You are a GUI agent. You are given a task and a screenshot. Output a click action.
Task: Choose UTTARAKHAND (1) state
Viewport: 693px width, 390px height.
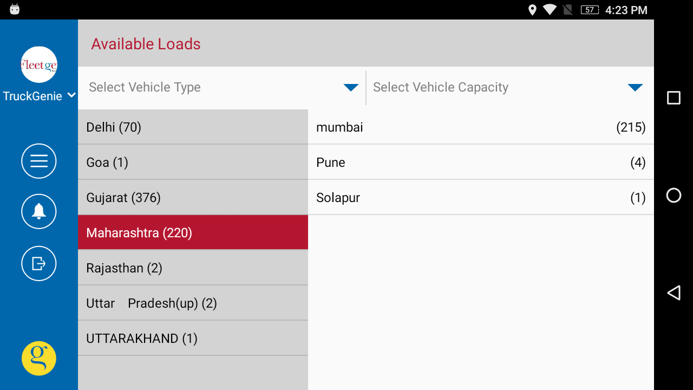pos(193,339)
